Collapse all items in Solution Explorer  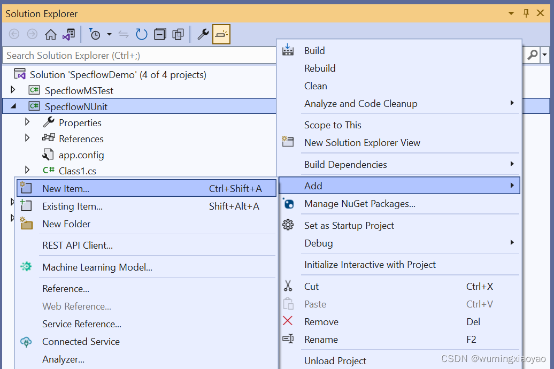click(x=159, y=34)
